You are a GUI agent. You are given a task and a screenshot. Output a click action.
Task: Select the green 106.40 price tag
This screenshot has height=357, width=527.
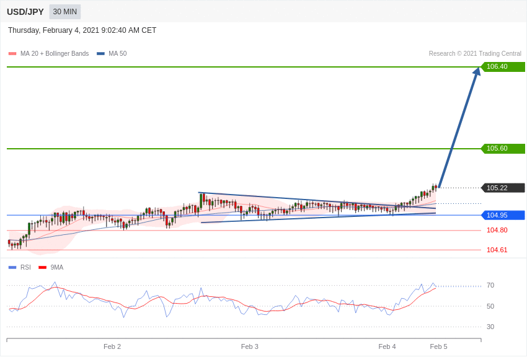pyautogui.click(x=503, y=67)
